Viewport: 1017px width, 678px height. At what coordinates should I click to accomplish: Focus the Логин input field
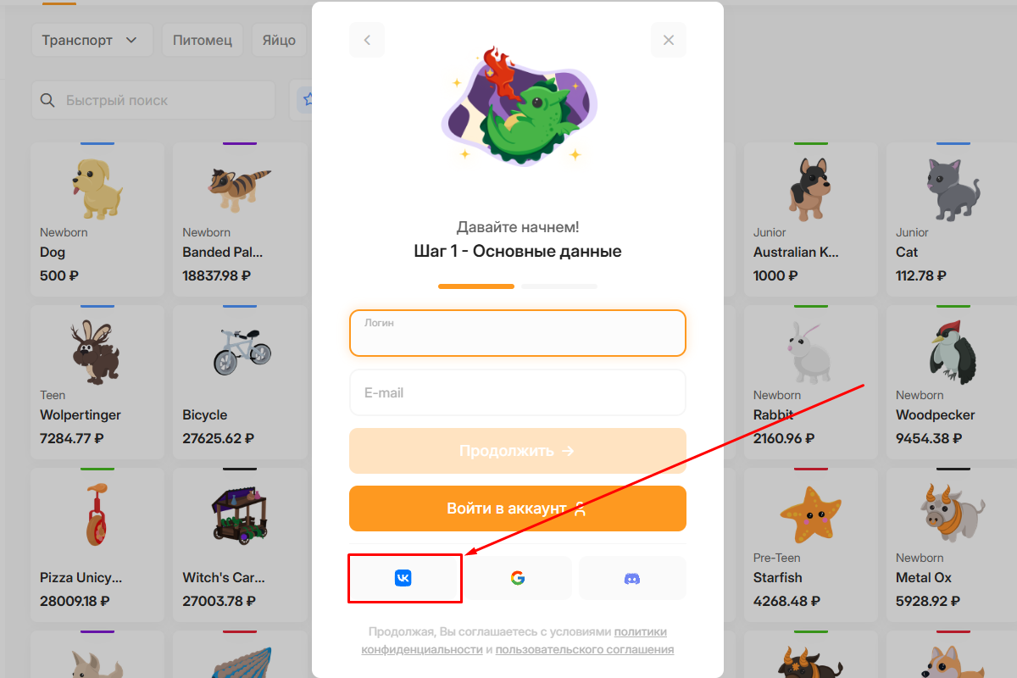pyautogui.click(x=518, y=333)
